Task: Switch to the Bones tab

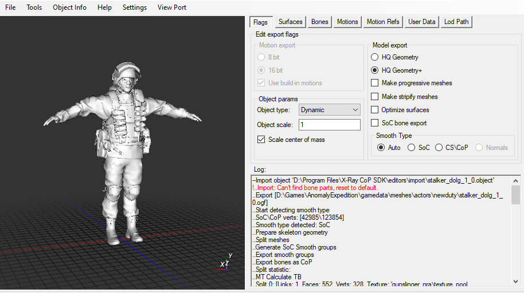Action: pos(320,22)
